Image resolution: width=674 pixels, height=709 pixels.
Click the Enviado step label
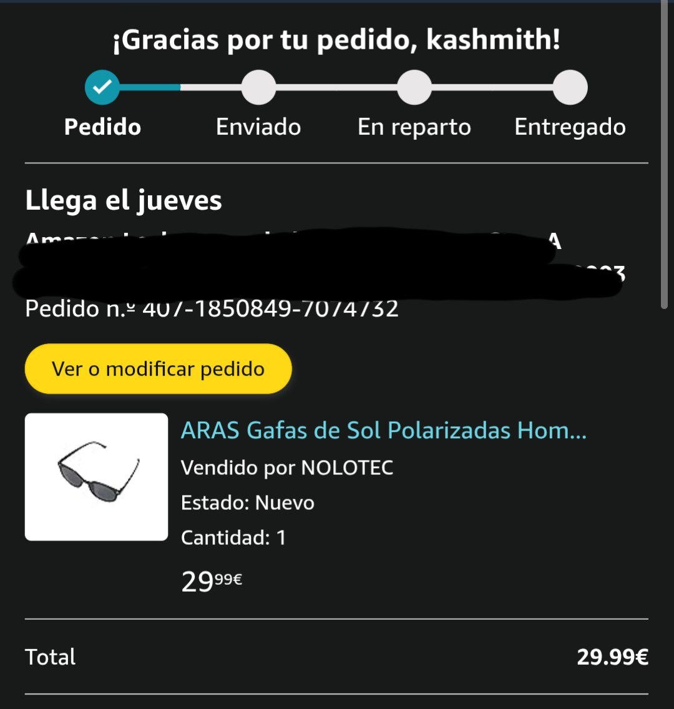[258, 127]
